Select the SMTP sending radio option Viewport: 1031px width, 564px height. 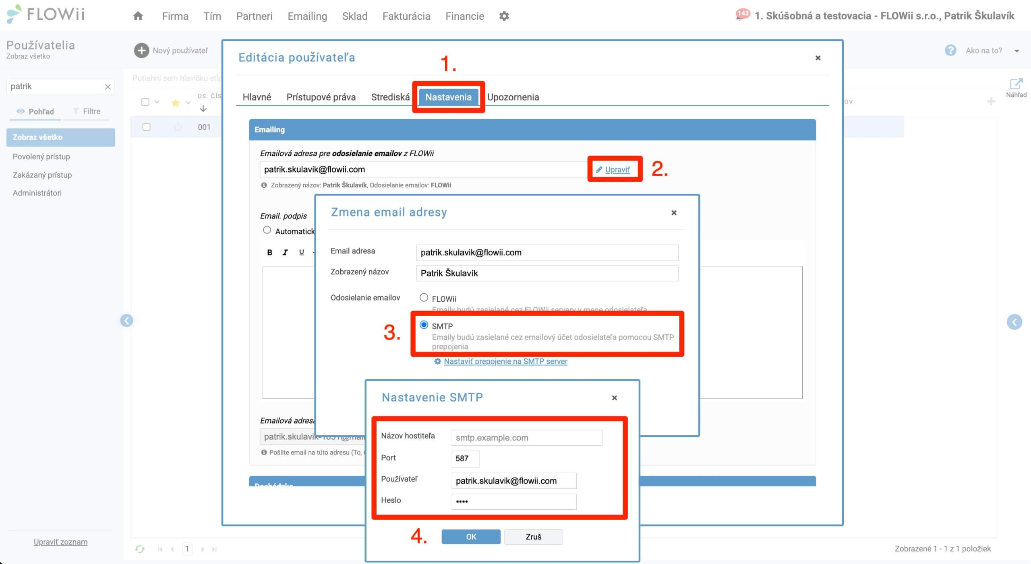coord(424,325)
